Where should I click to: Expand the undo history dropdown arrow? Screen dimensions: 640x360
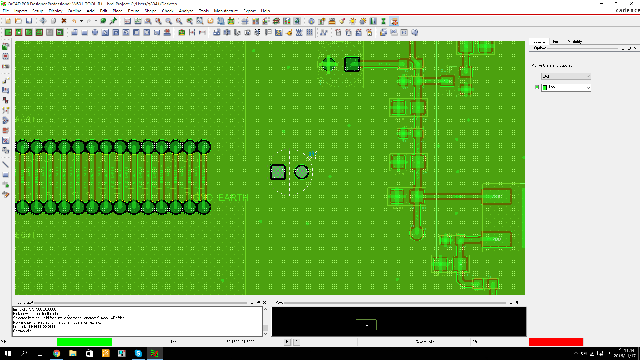(81, 21)
